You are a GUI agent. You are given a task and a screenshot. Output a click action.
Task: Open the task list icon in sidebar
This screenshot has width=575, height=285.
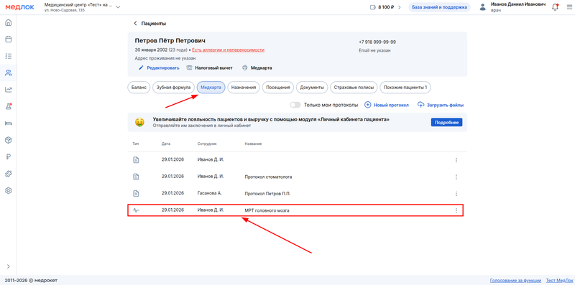[x=9, y=56]
